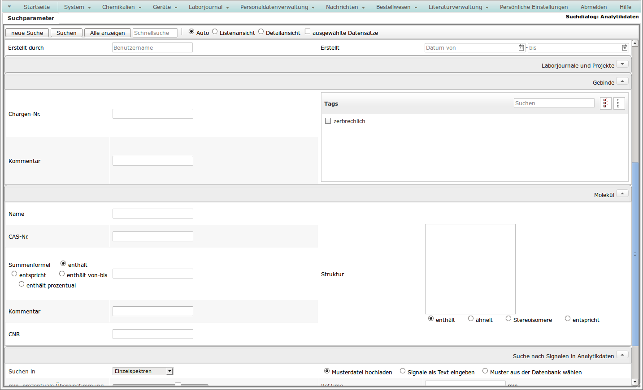Click deselect-all tags icon with empty boxes

(x=619, y=103)
